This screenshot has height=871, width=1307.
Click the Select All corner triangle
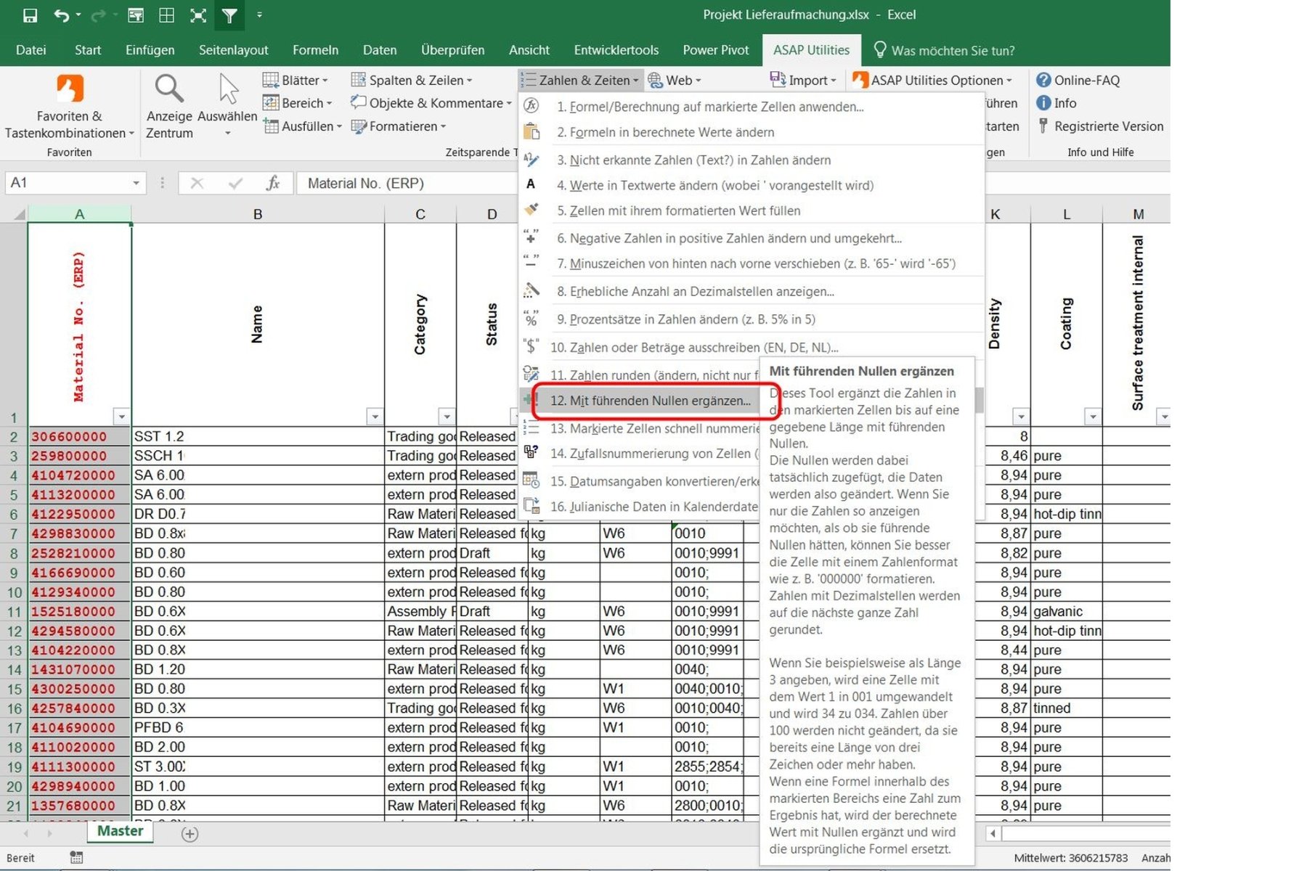click(19, 214)
